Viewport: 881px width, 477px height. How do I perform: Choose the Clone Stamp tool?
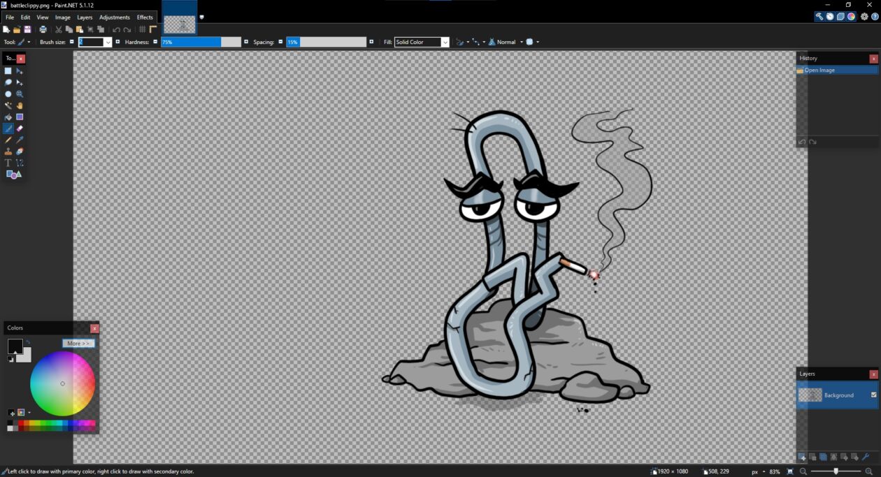tap(8, 152)
